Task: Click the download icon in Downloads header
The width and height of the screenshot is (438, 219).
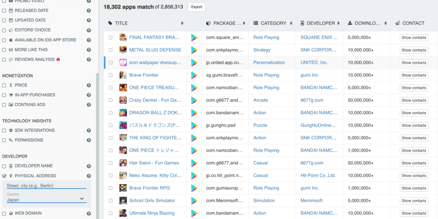Action: pyautogui.click(x=350, y=23)
